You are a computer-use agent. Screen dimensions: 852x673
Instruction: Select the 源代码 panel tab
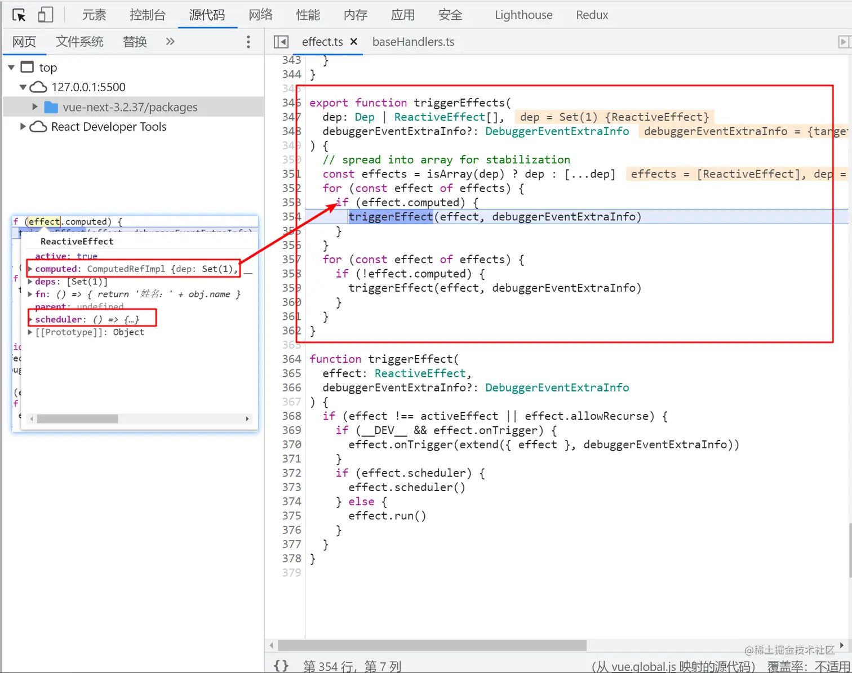[x=207, y=15]
